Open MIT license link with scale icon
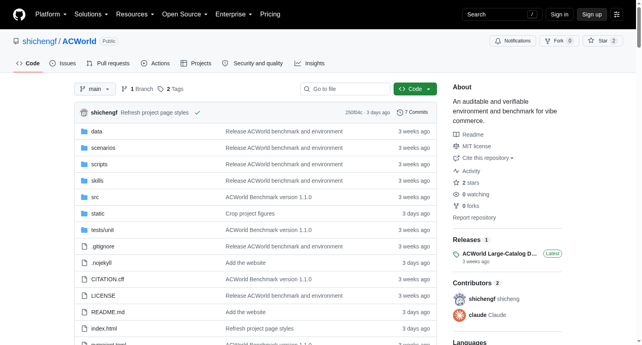Viewport: 642px width, 345px height. [472, 146]
